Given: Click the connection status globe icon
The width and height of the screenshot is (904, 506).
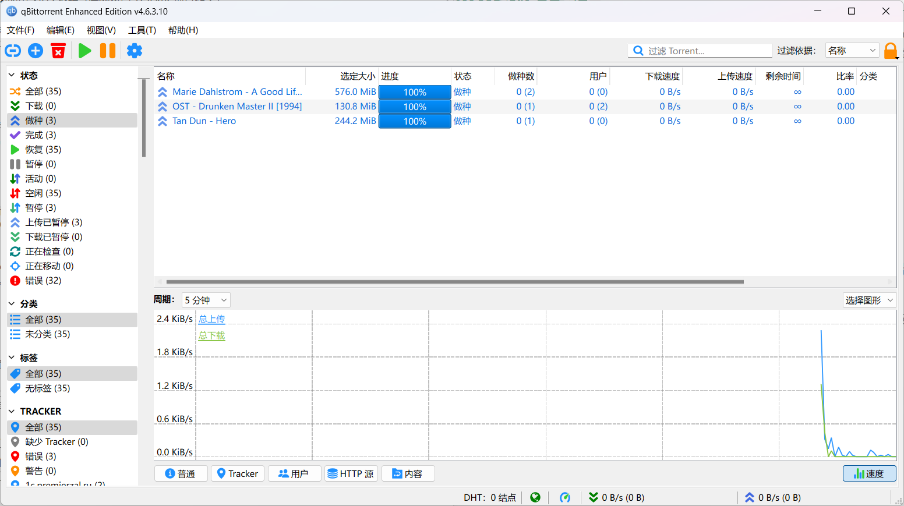Looking at the screenshot, I should [535, 497].
